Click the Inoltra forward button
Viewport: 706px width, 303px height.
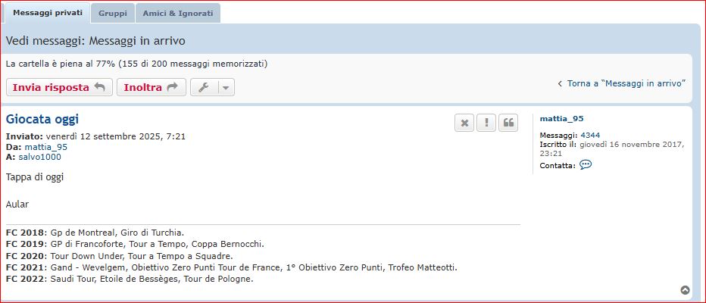tap(152, 87)
